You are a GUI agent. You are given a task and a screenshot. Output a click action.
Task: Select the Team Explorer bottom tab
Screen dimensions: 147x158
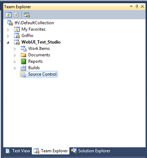coord(50,151)
